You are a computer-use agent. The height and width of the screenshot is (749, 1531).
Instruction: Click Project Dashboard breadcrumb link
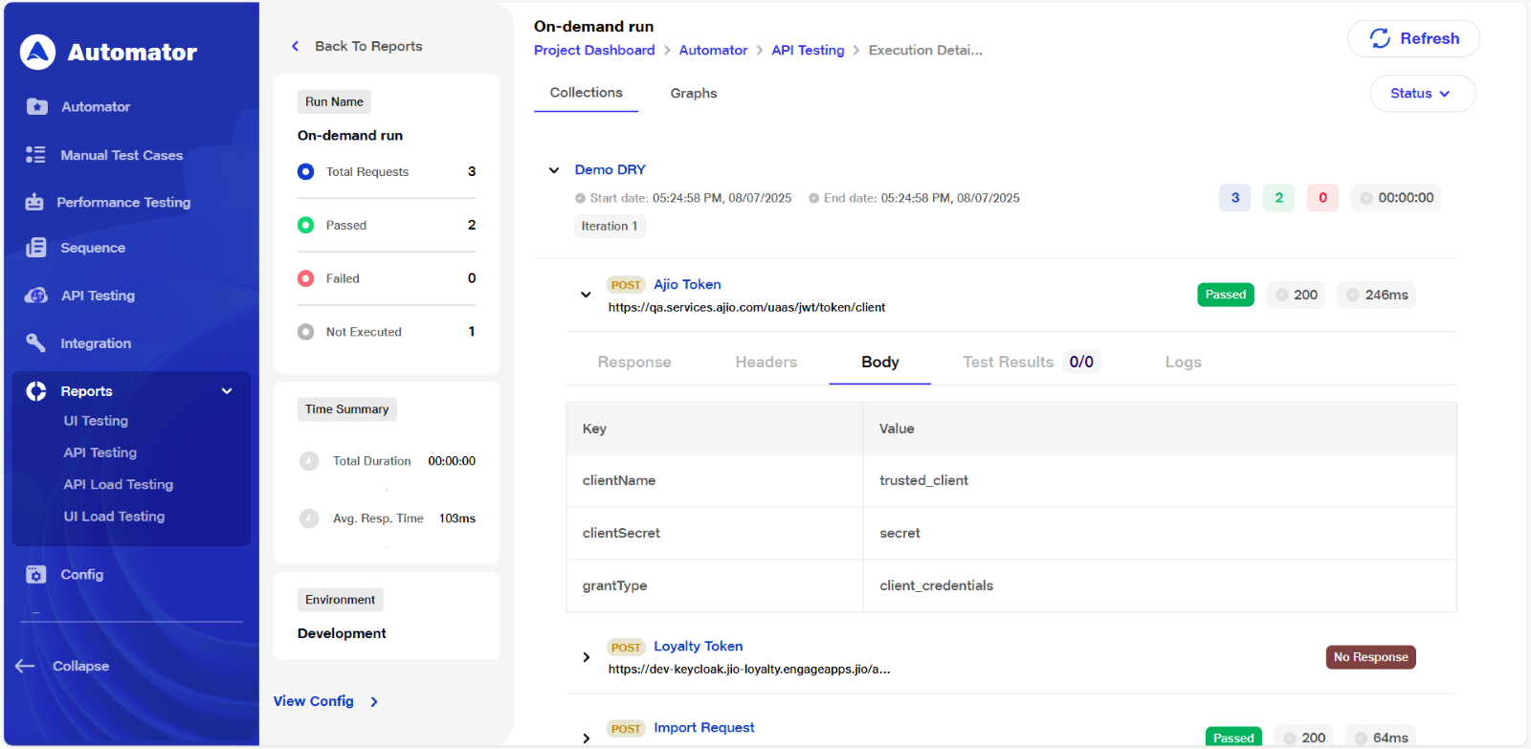(594, 50)
